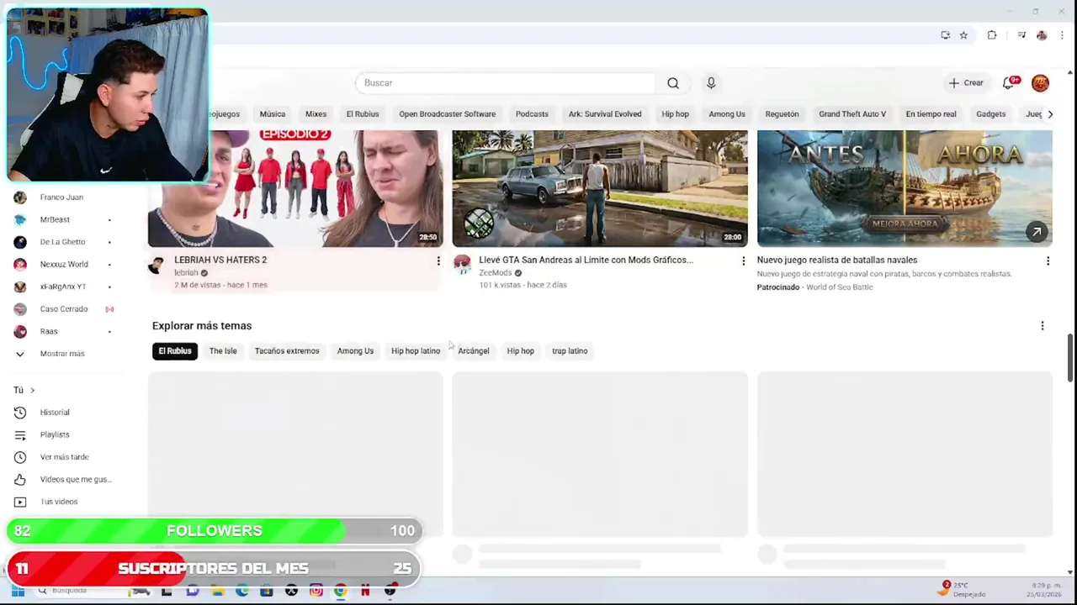Image resolution: width=1077 pixels, height=605 pixels.
Task: Open title Llevé GTA San Andreas al Límite
Action: [x=586, y=260]
